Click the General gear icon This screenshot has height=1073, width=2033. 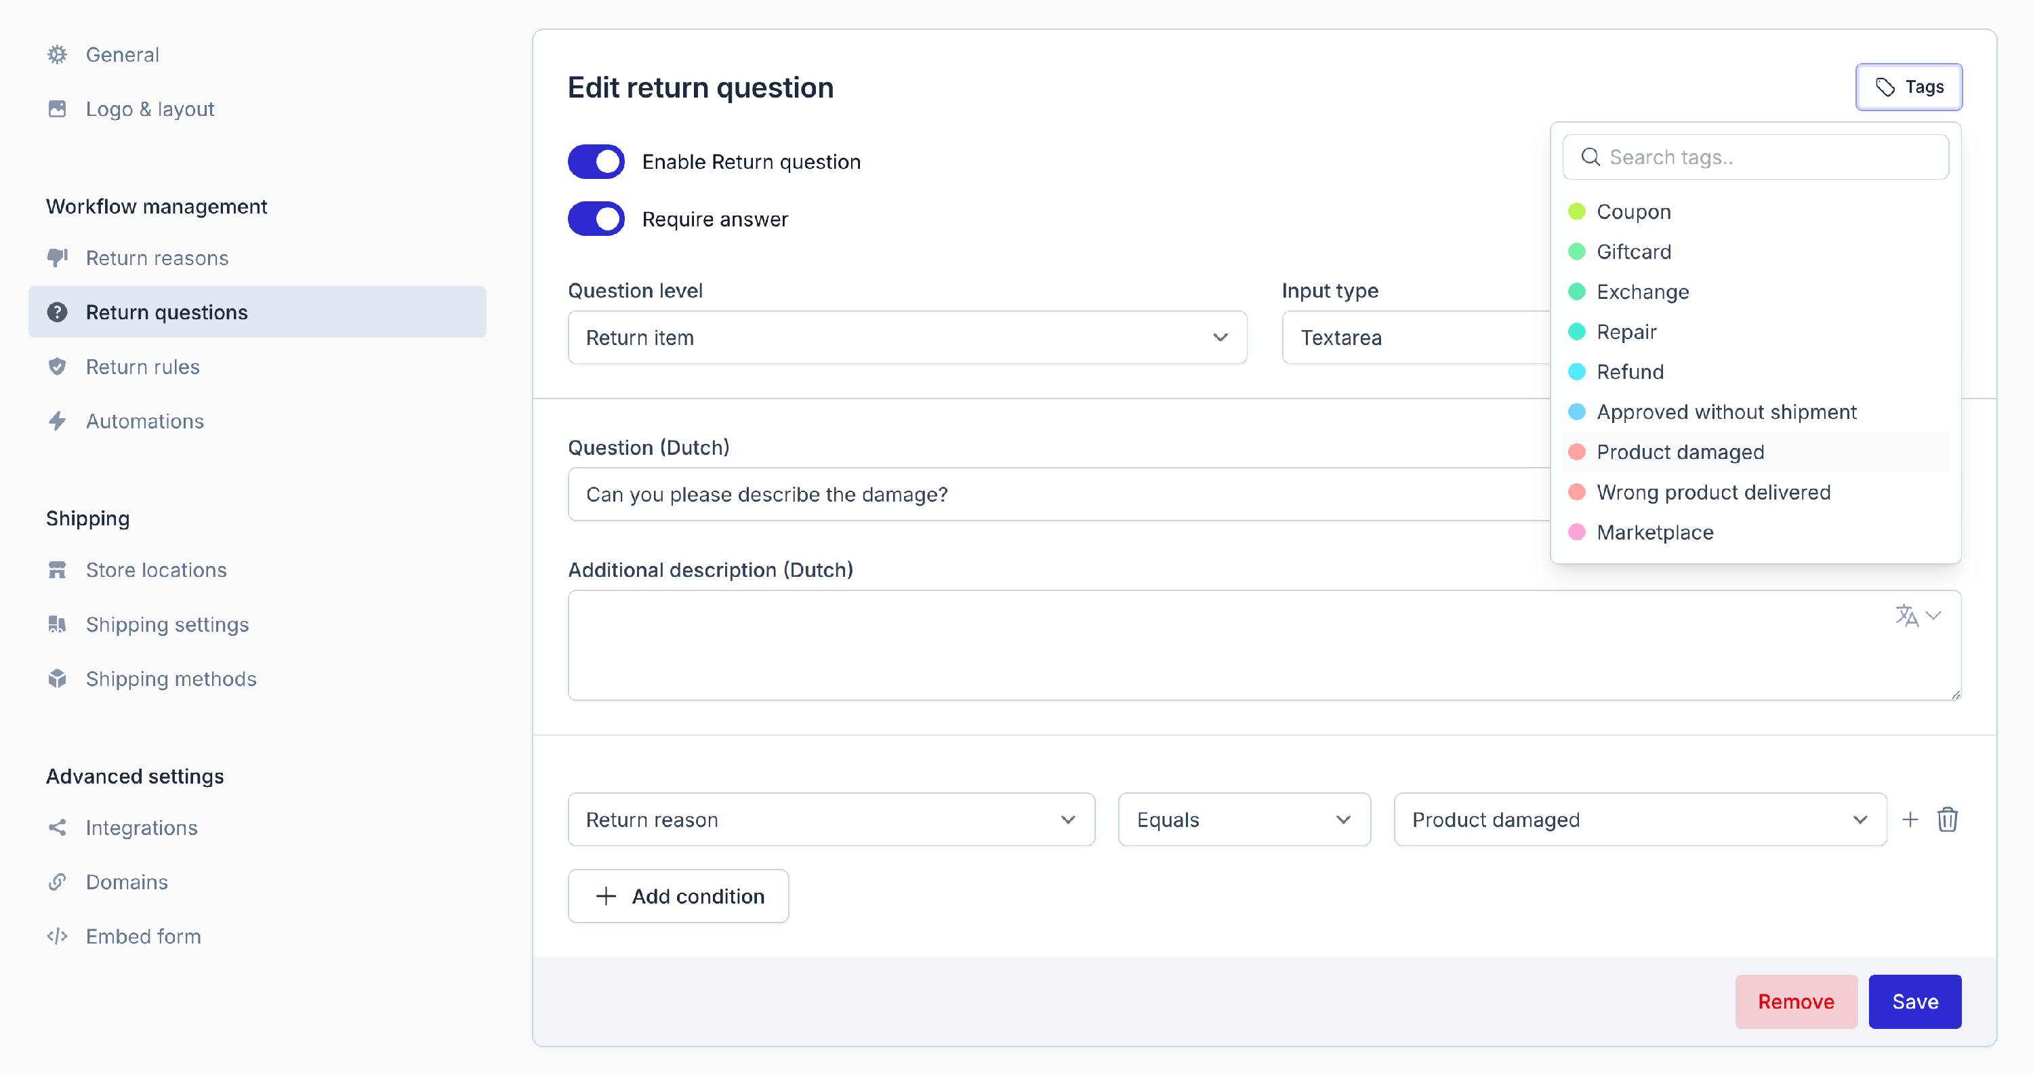tap(57, 54)
